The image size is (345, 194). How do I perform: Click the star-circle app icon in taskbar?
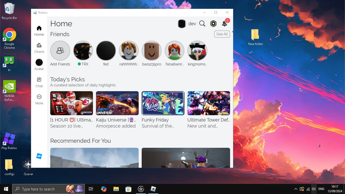141,189
